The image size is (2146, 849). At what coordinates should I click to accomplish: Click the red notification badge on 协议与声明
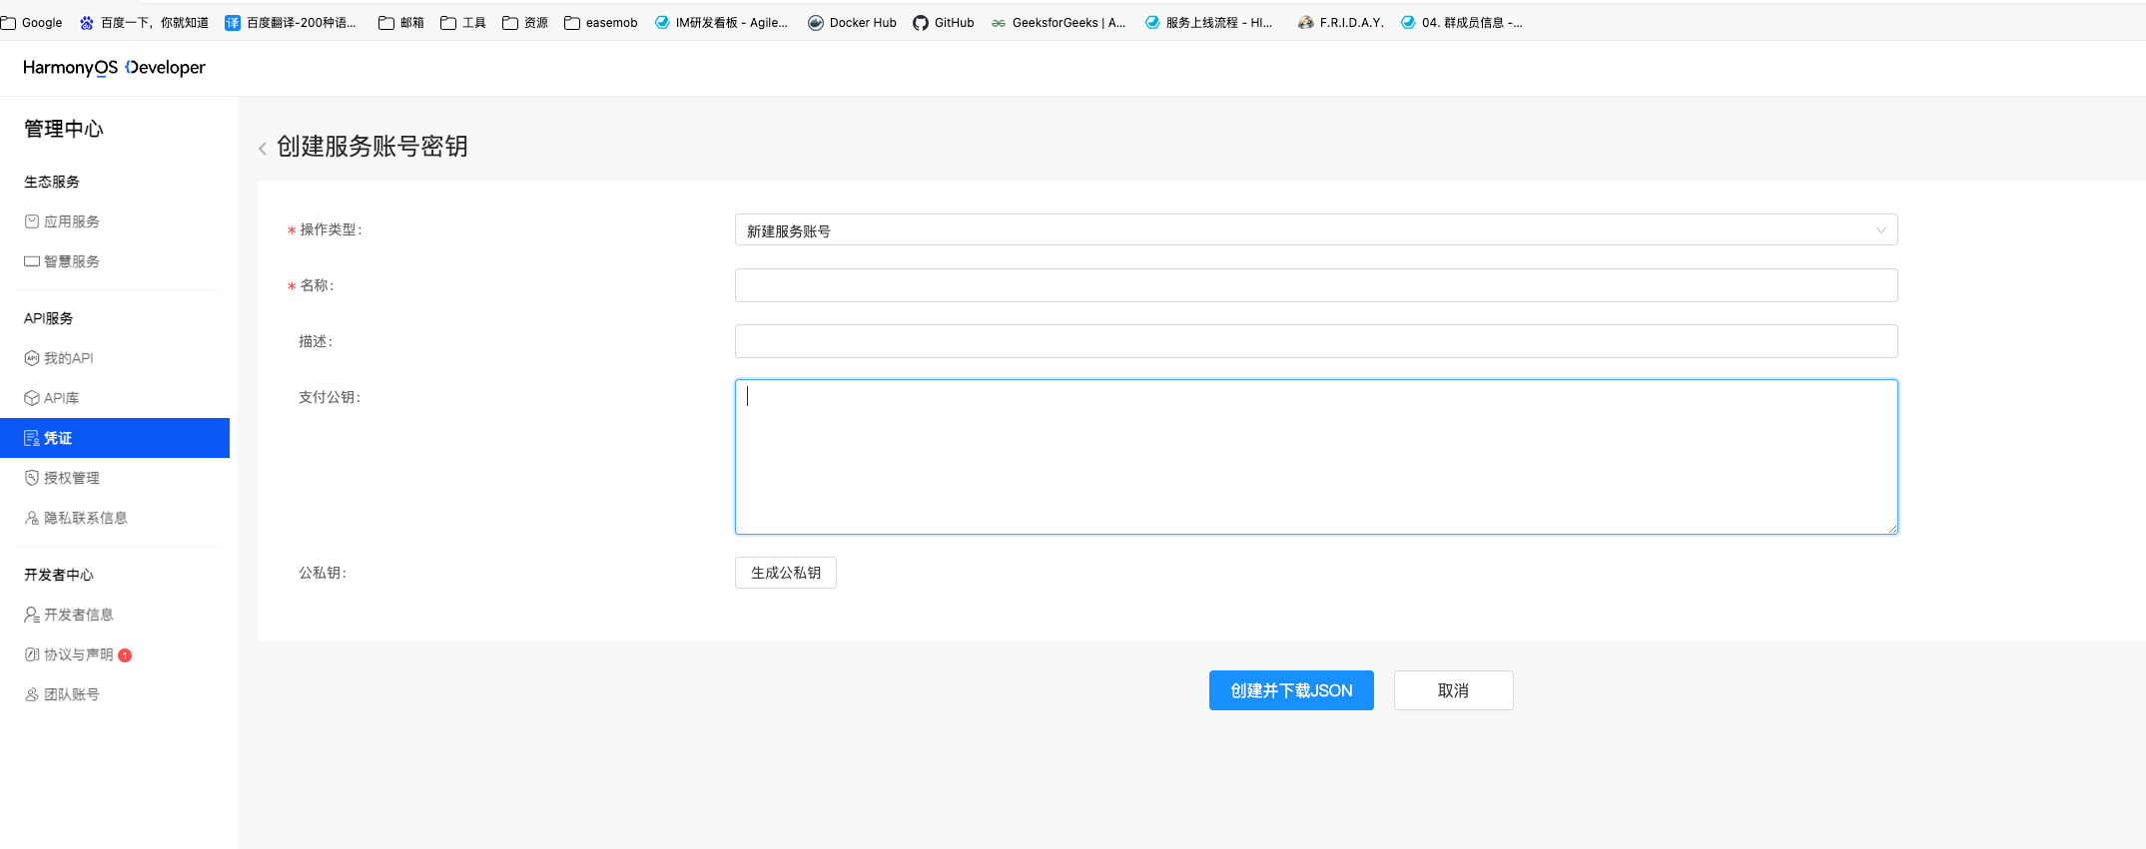[x=125, y=655]
